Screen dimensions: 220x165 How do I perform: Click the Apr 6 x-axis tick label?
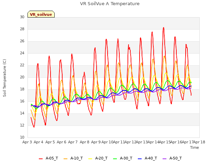click(62, 142)
